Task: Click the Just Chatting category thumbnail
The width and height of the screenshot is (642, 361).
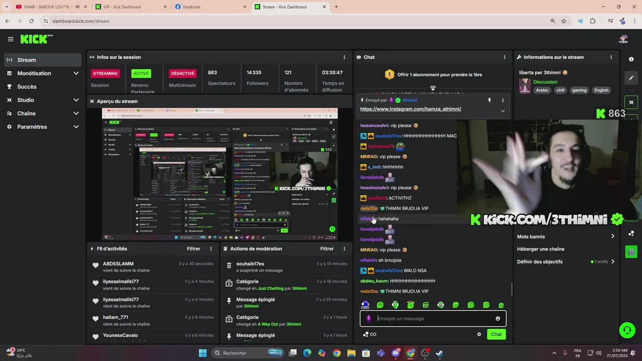Action: [x=525, y=86]
